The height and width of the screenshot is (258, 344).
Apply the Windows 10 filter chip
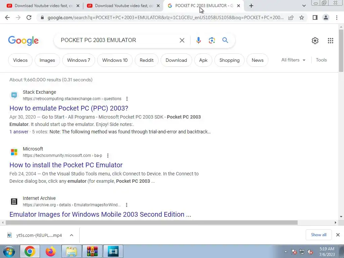click(115, 60)
